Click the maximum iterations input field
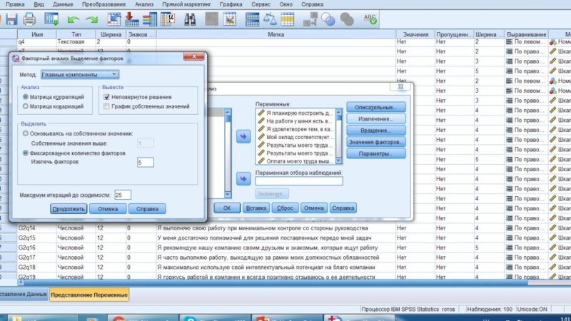The height and width of the screenshot is (321, 571). point(123,195)
